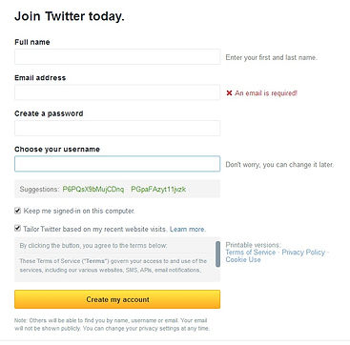Screen dimensions: 350x345
Task: Click the Join Twitter today heading
Action: [70, 16]
